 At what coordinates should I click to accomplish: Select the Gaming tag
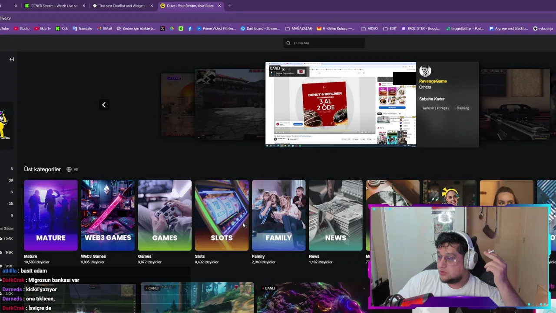[463, 108]
